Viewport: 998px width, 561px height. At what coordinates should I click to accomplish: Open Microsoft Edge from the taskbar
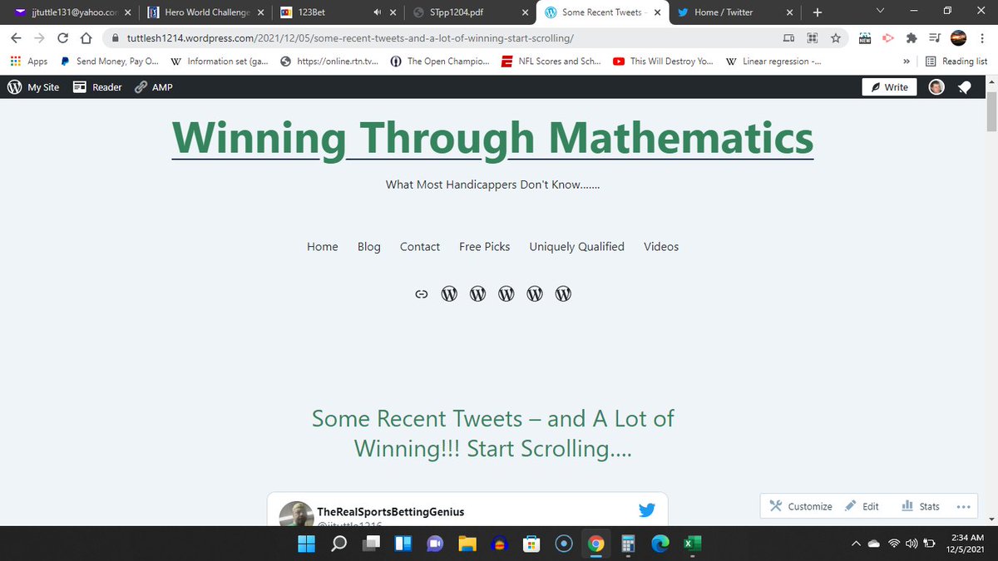[x=659, y=544]
